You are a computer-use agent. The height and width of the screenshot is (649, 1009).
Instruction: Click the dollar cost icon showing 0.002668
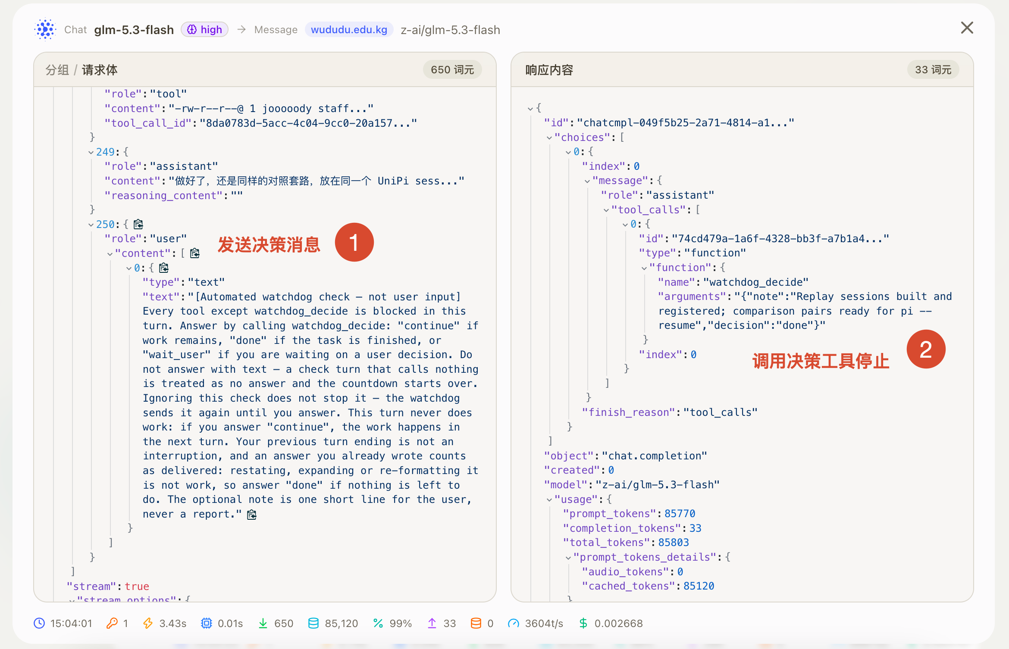point(583,623)
